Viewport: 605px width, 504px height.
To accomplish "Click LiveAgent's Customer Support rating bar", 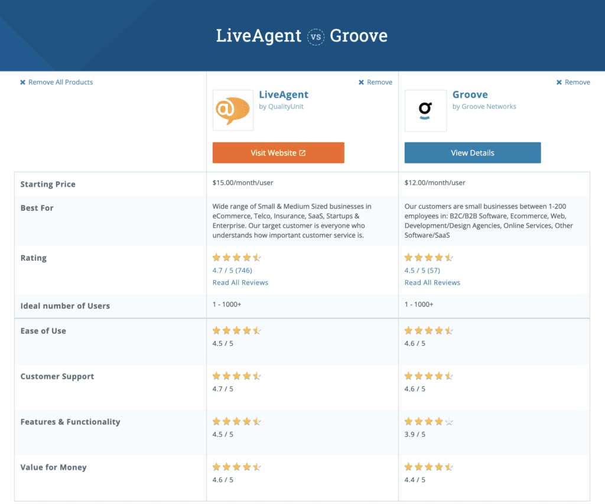I will [236, 376].
